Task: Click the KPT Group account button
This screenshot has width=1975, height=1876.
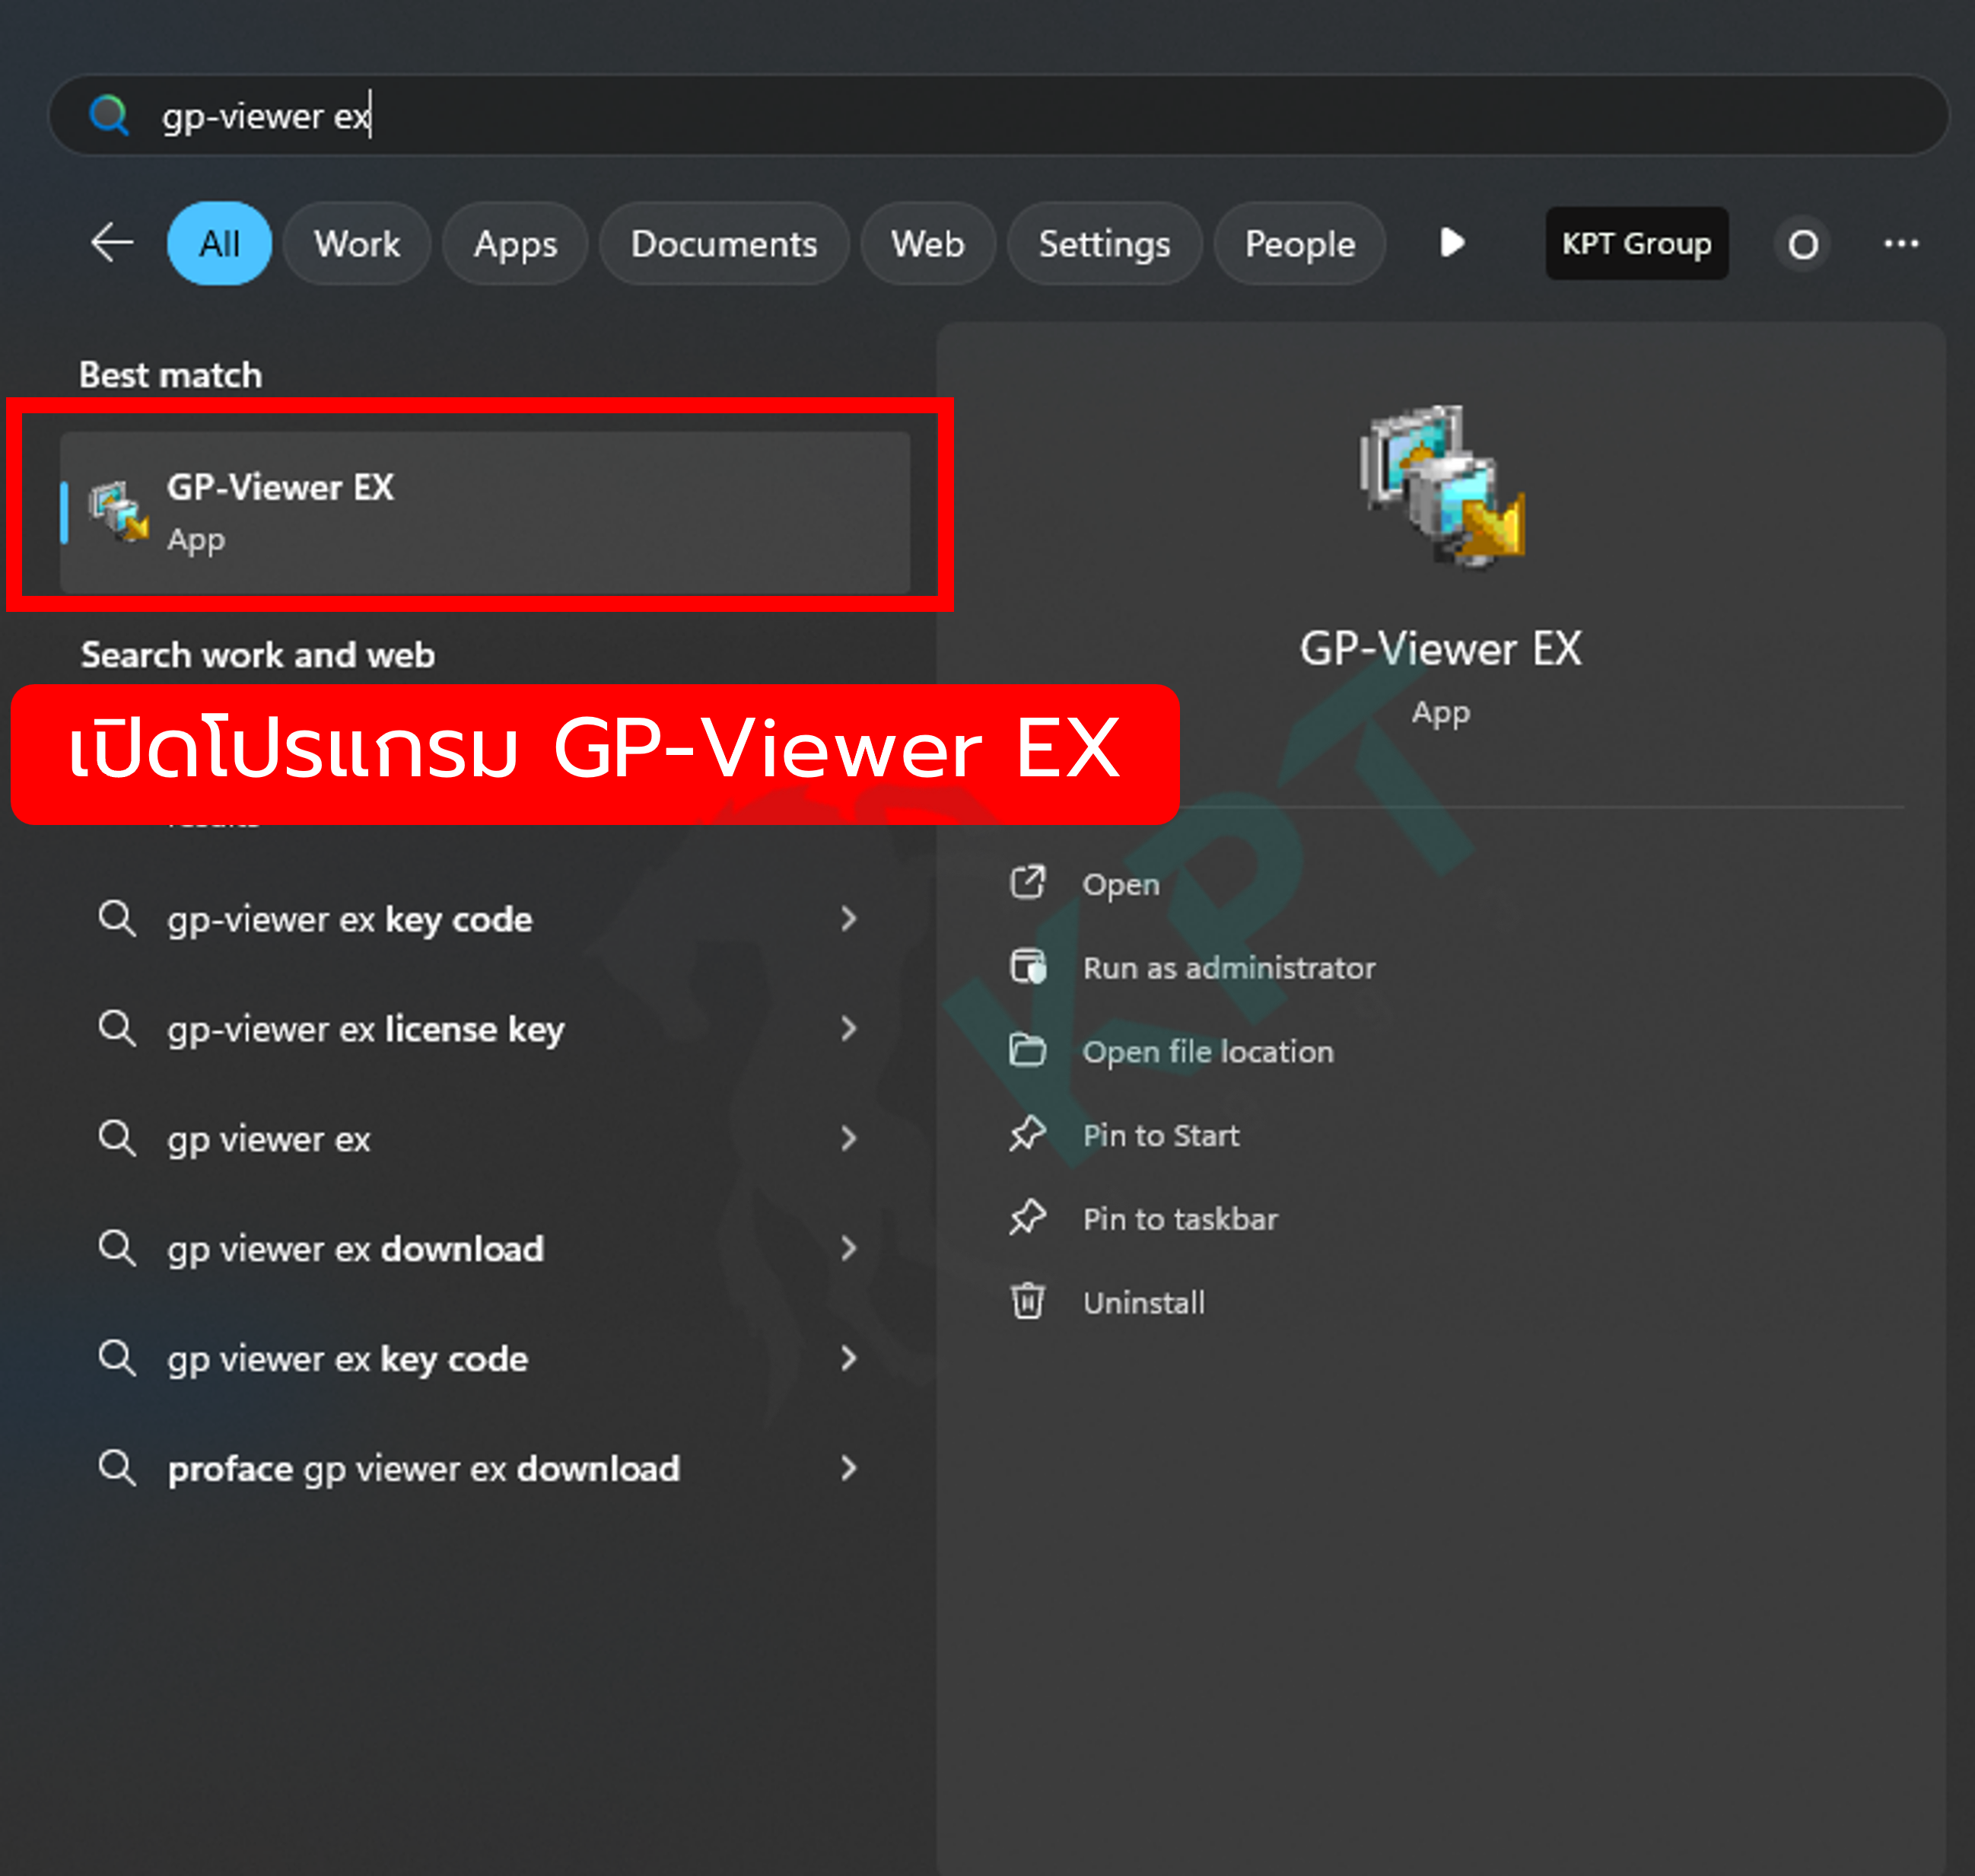Action: [1636, 243]
